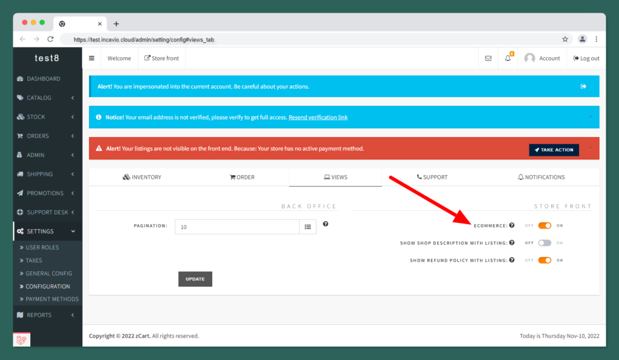Expand the Catalog sidebar menu
Screen dimensions: 619x360
(47, 98)
